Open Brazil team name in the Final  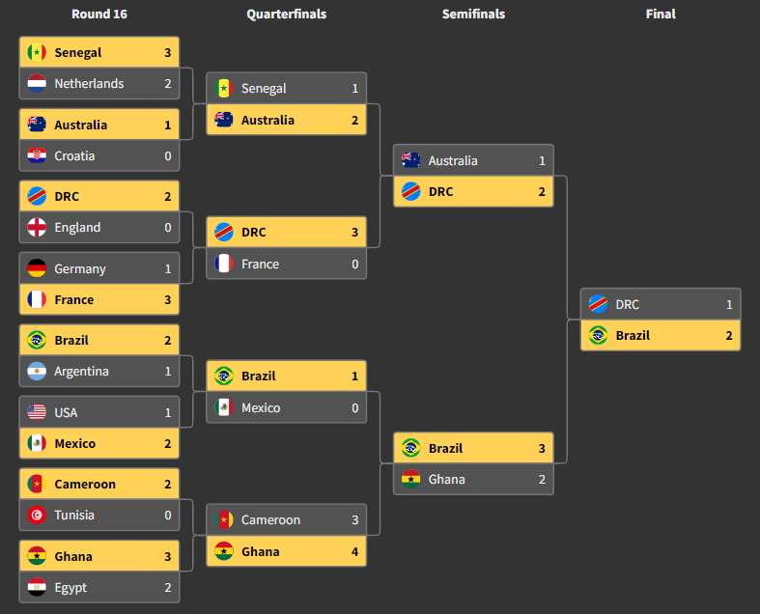(x=633, y=336)
